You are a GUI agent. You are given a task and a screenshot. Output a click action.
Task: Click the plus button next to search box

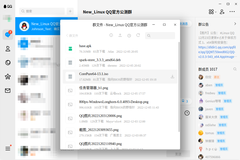(x=70, y=11)
